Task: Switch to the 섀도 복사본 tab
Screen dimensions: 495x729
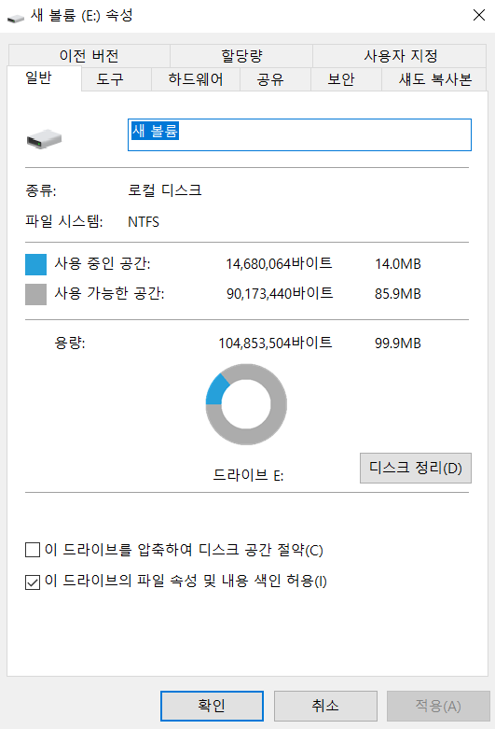Action: [435, 79]
